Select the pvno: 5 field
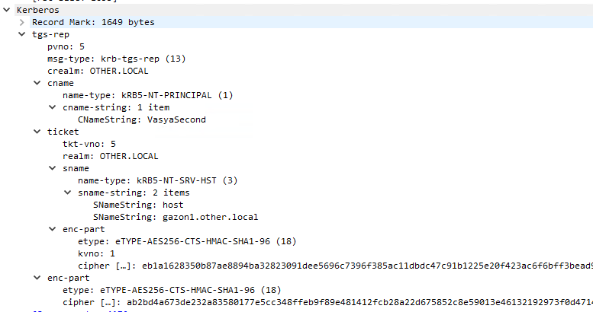 [66, 46]
